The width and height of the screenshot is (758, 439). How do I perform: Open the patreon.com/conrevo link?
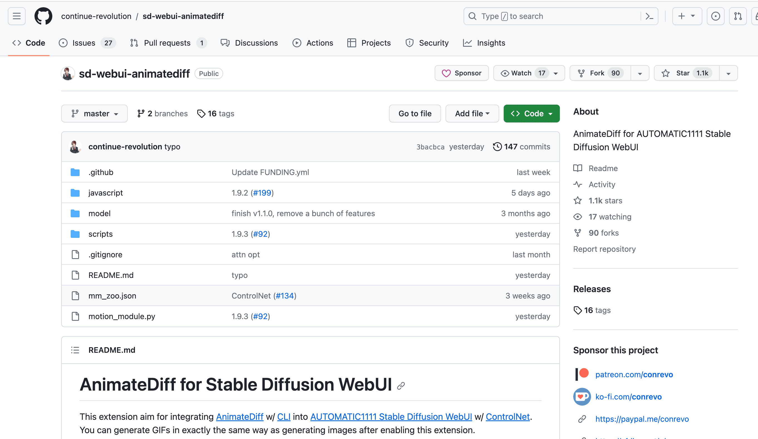[634, 374]
